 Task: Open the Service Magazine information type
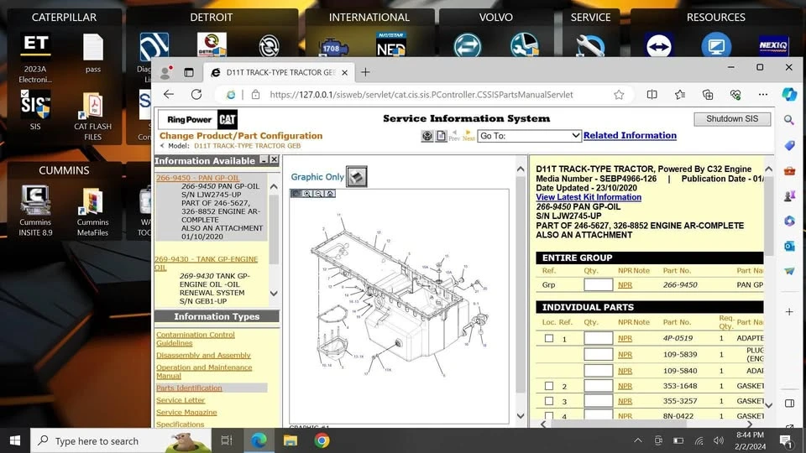(186, 413)
